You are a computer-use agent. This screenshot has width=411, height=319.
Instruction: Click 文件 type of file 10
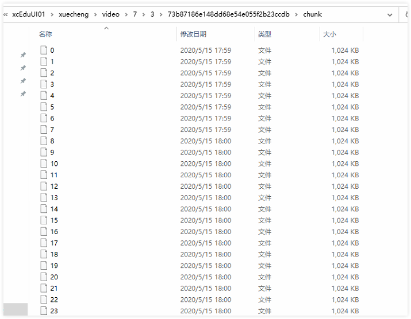265,164
